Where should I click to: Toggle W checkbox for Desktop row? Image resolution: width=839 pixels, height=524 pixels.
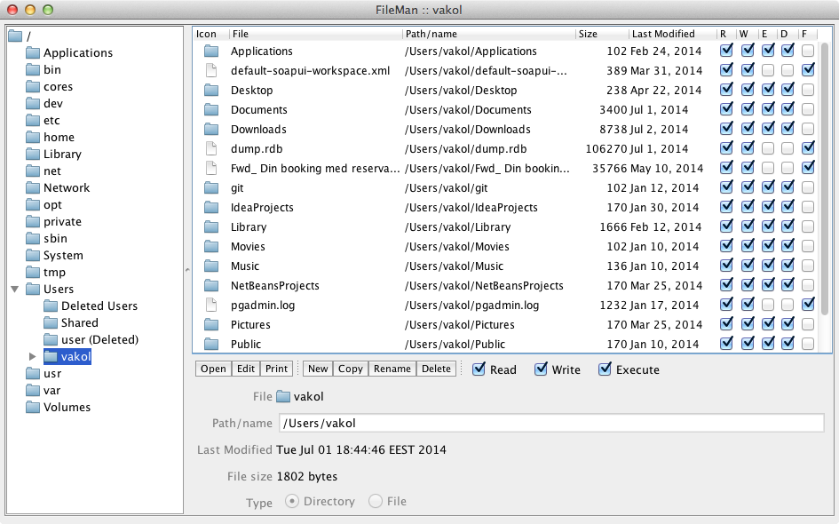point(748,90)
